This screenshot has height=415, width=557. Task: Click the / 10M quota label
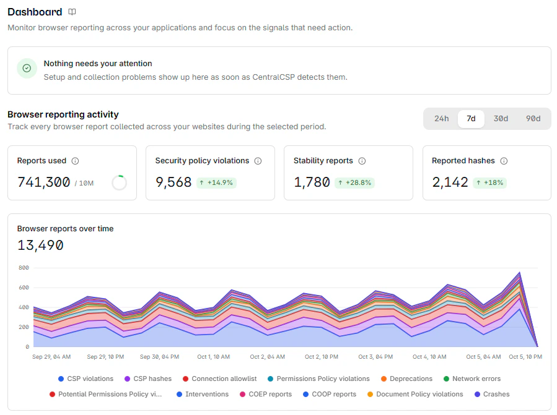84,184
